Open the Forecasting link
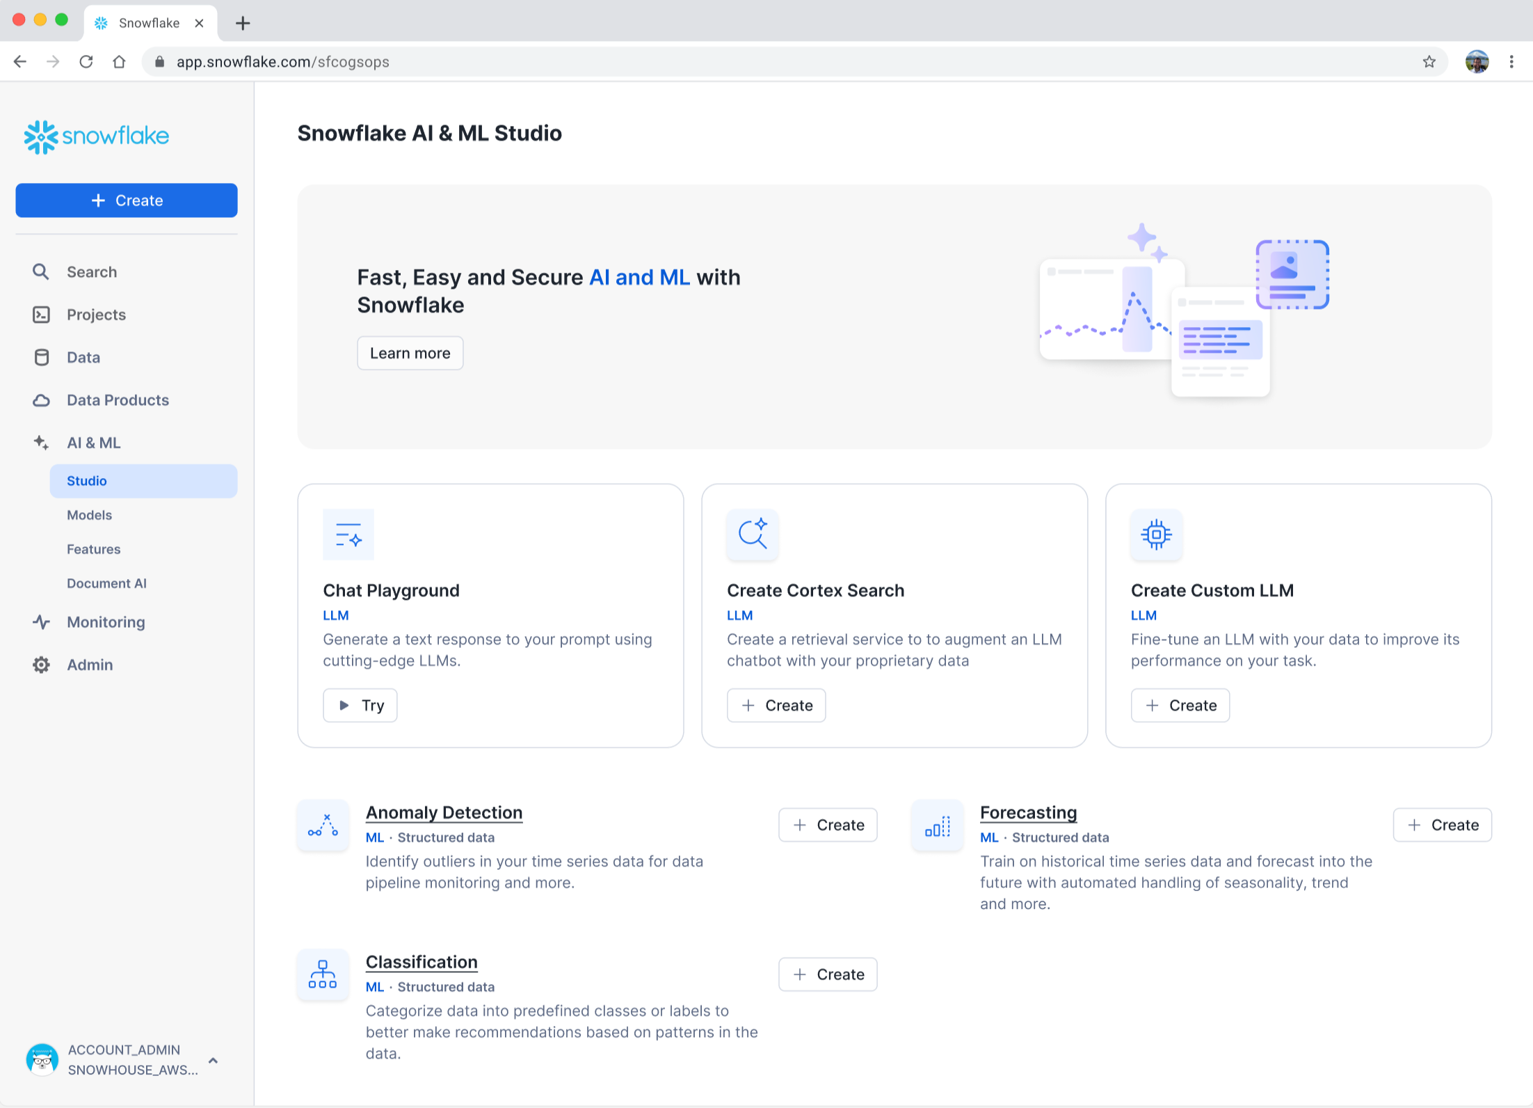 tap(1028, 812)
